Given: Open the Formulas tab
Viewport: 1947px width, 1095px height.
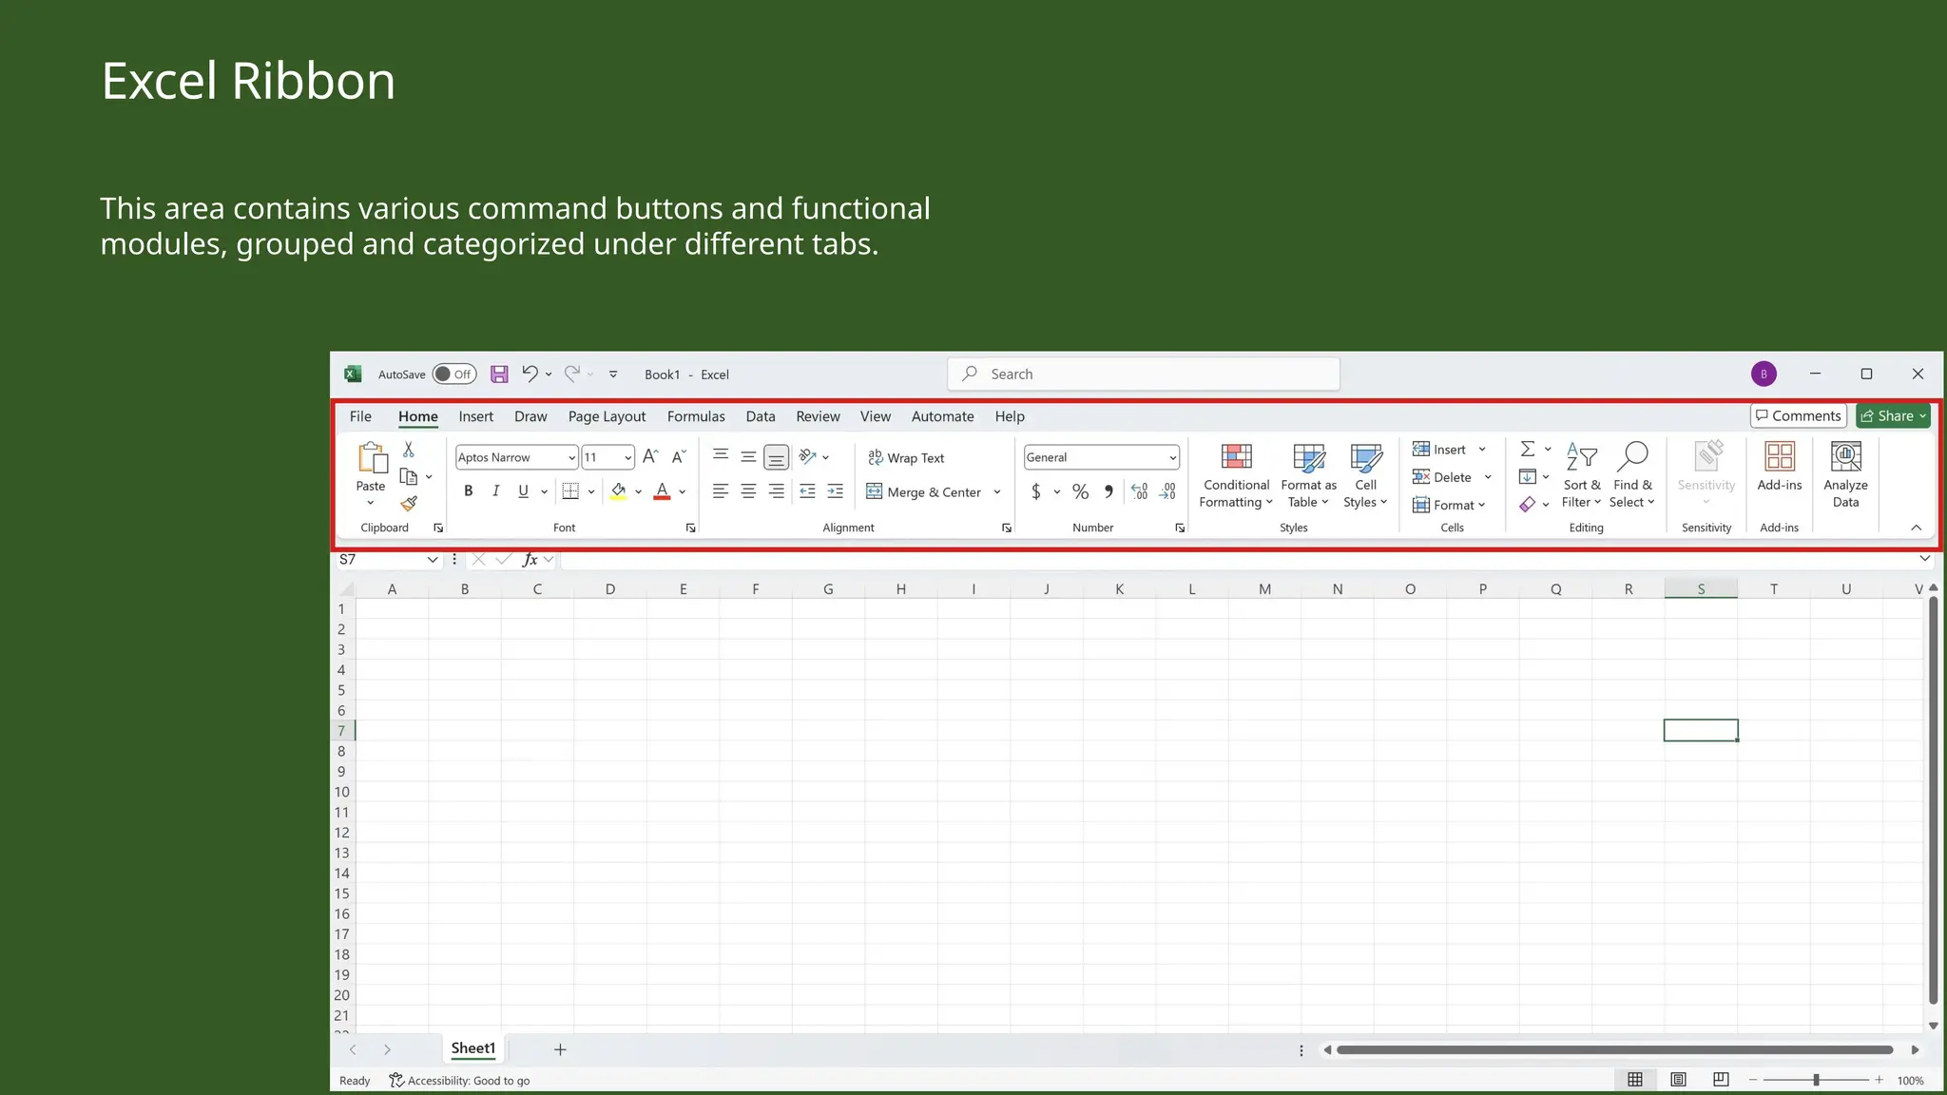Looking at the screenshot, I should pyautogui.click(x=695, y=416).
